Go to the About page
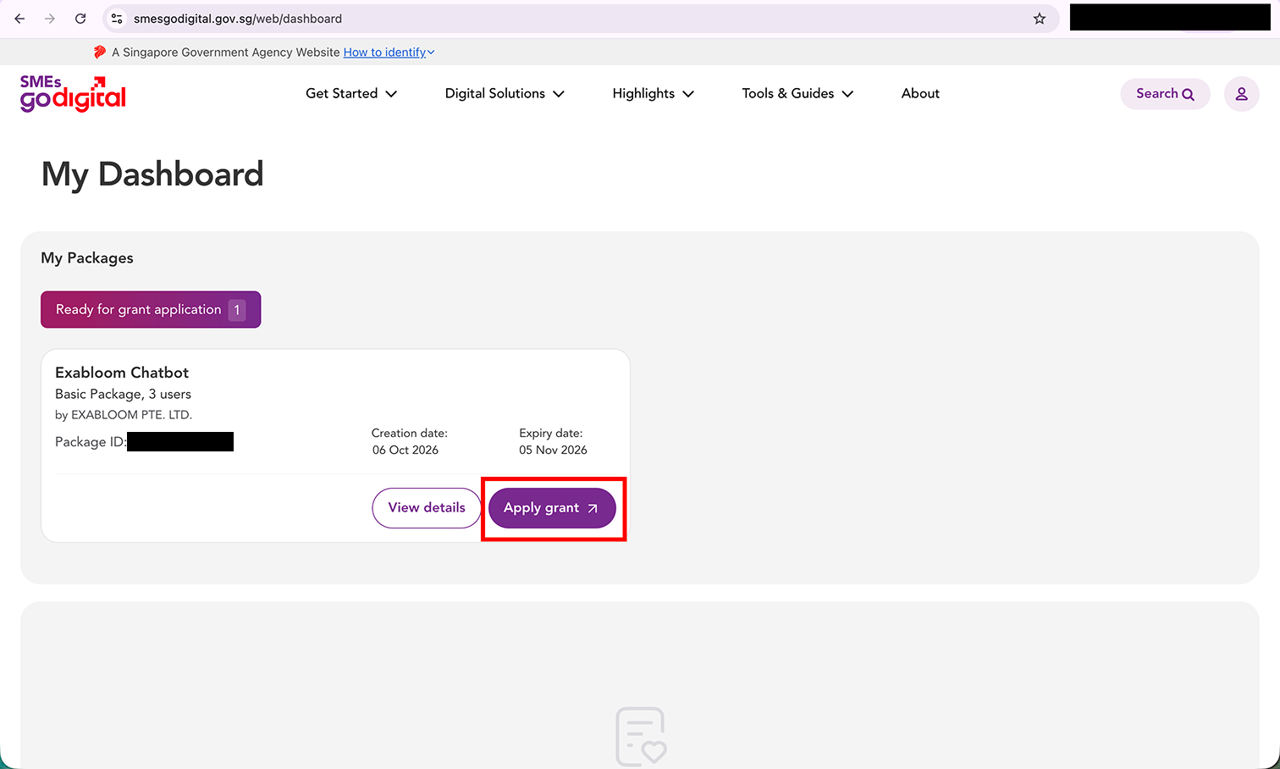This screenshot has width=1280, height=769. click(920, 93)
